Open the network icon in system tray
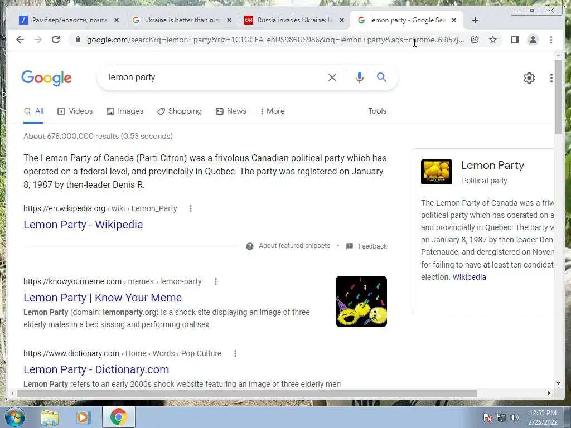Viewport: 571px width, 428px height. (501, 417)
